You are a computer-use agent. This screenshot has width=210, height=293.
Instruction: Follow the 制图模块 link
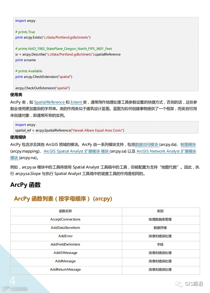(x=188, y=144)
